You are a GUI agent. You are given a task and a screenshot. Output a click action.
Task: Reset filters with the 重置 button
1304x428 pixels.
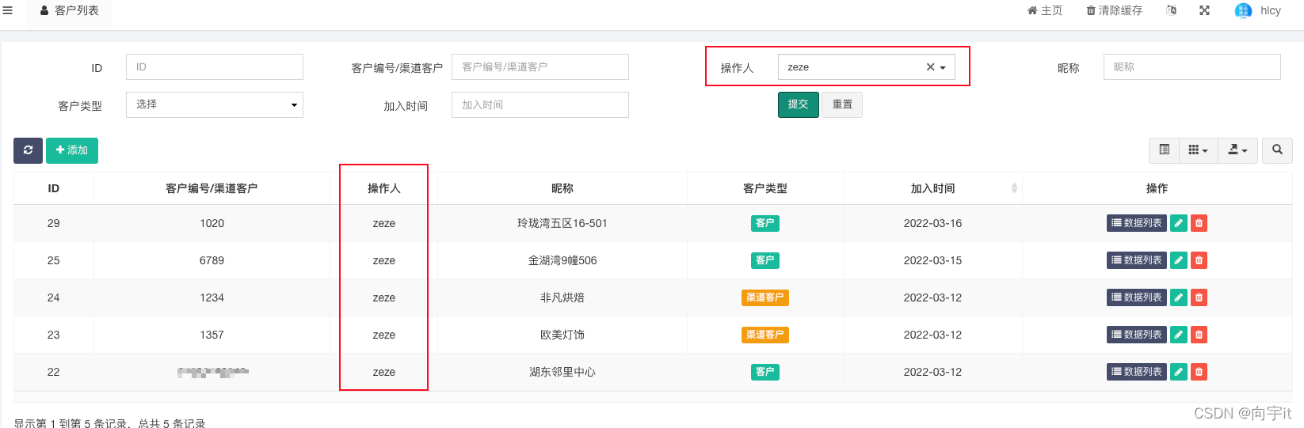pos(842,104)
